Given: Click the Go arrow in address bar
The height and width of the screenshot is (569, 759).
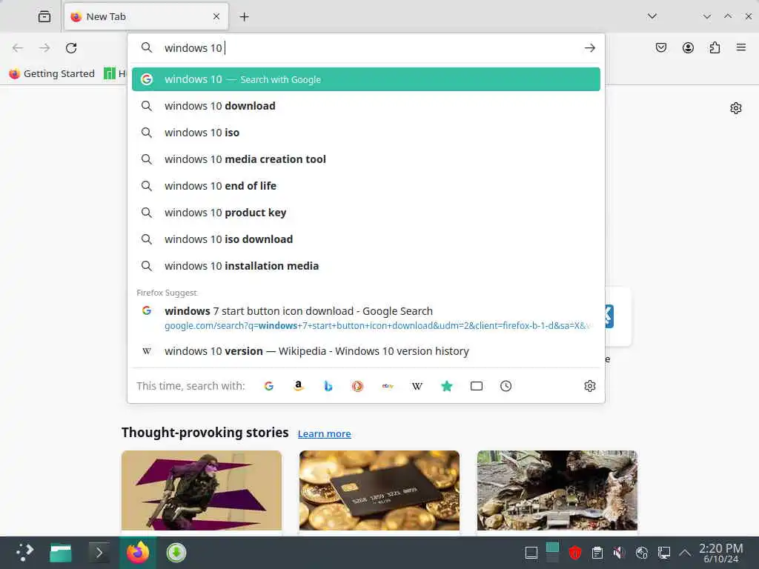Looking at the screenshot, I should pyautogui.click(x=589, y=48).
